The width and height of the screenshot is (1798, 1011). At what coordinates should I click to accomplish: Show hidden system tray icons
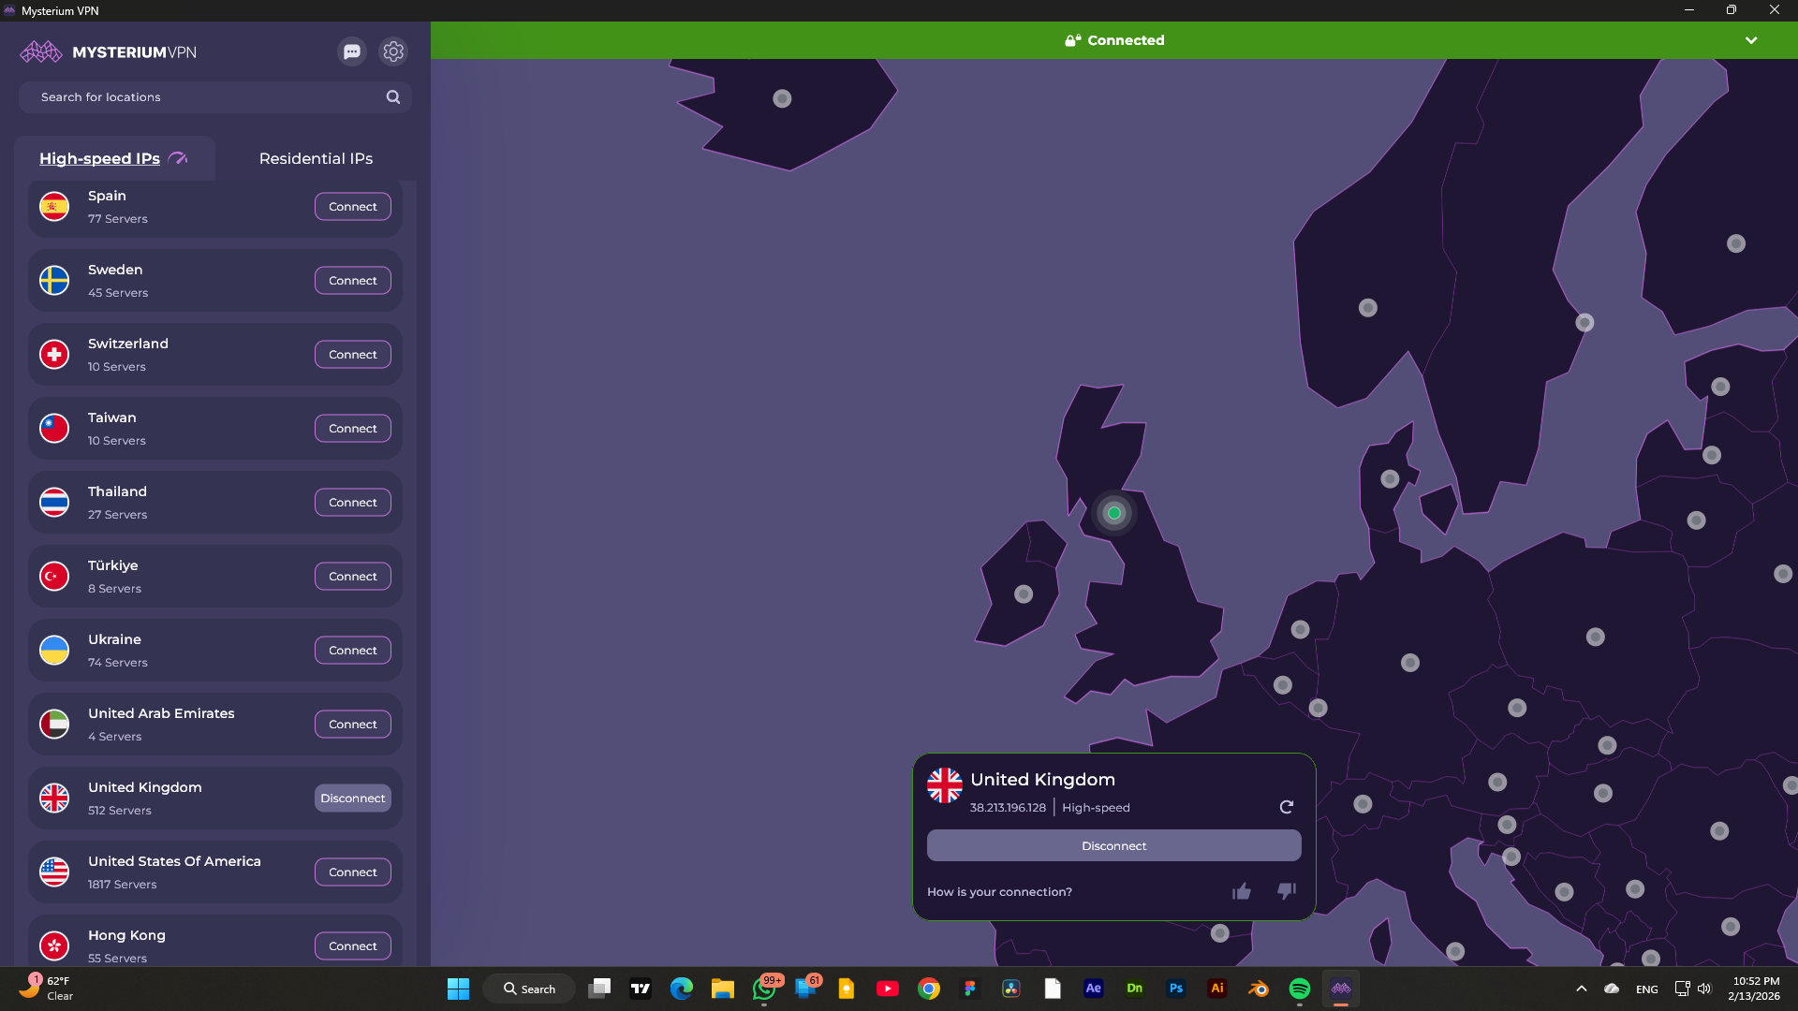click(1582, 989)
